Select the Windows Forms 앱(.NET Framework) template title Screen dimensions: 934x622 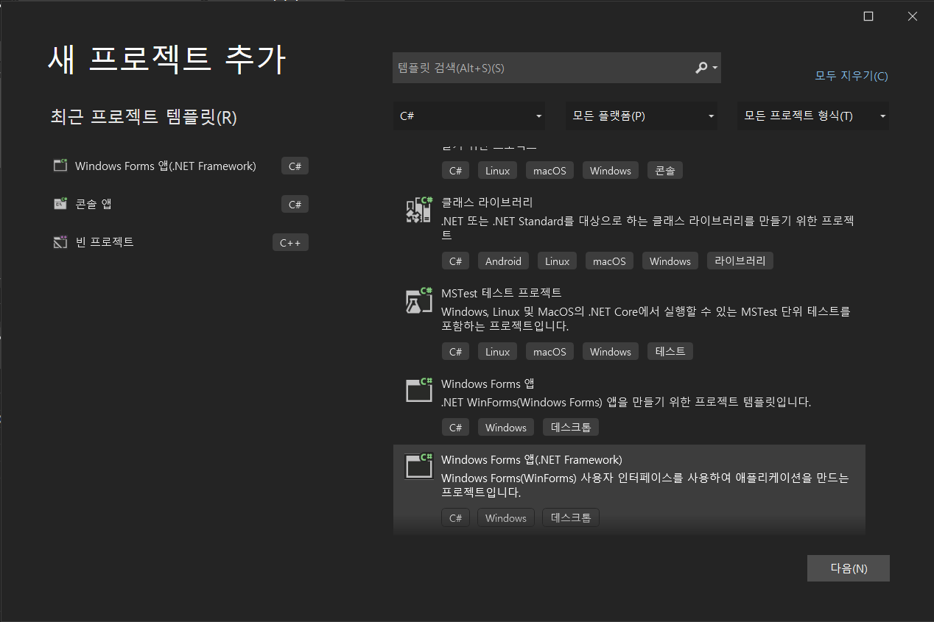[532, 459]
